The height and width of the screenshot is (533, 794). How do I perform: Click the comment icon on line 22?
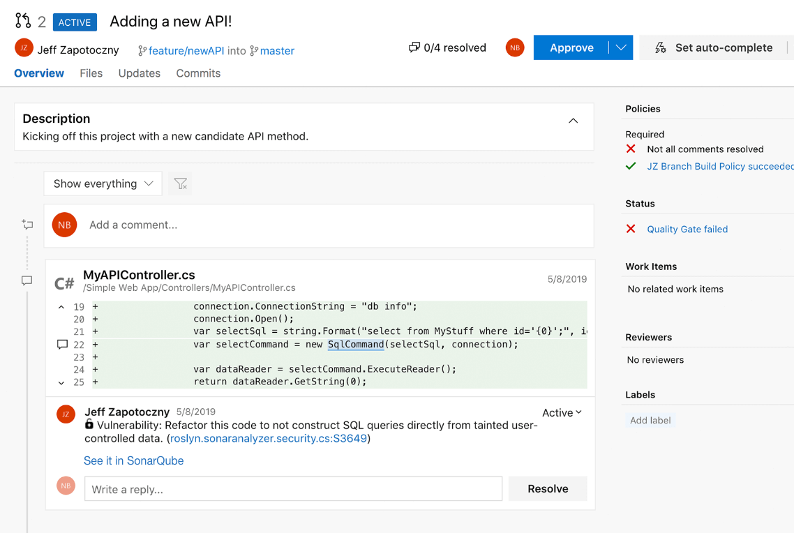pos(62,344)
